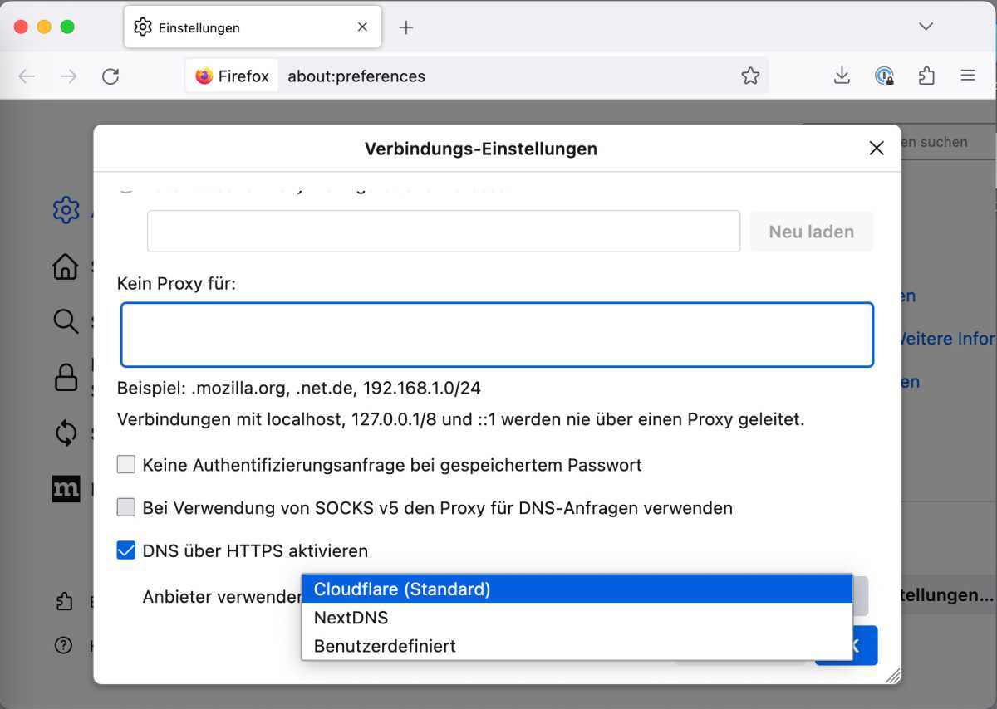Screen dimensions: 997x709
Task: Open the Firefox application menu (hamburger icon)
Action: 968,75
